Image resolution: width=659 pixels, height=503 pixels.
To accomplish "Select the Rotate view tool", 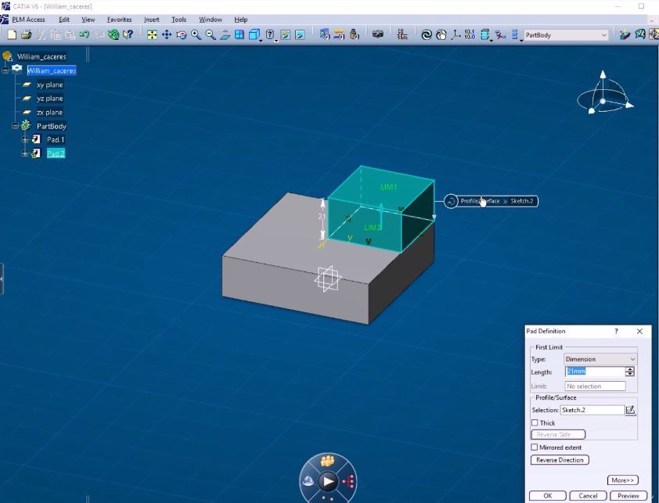I will coord(182,34).
